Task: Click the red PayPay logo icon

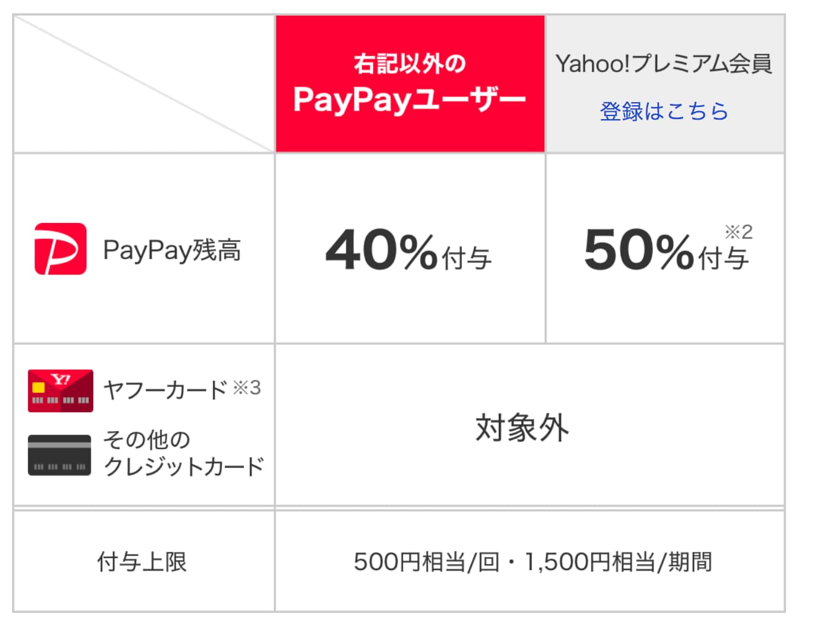Action: click(x=60, y=249)
